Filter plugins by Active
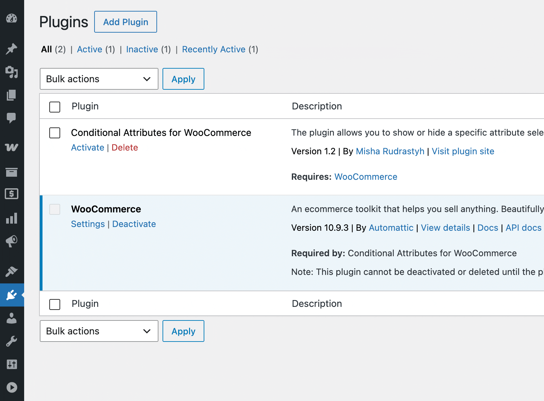 click(89, 49)
